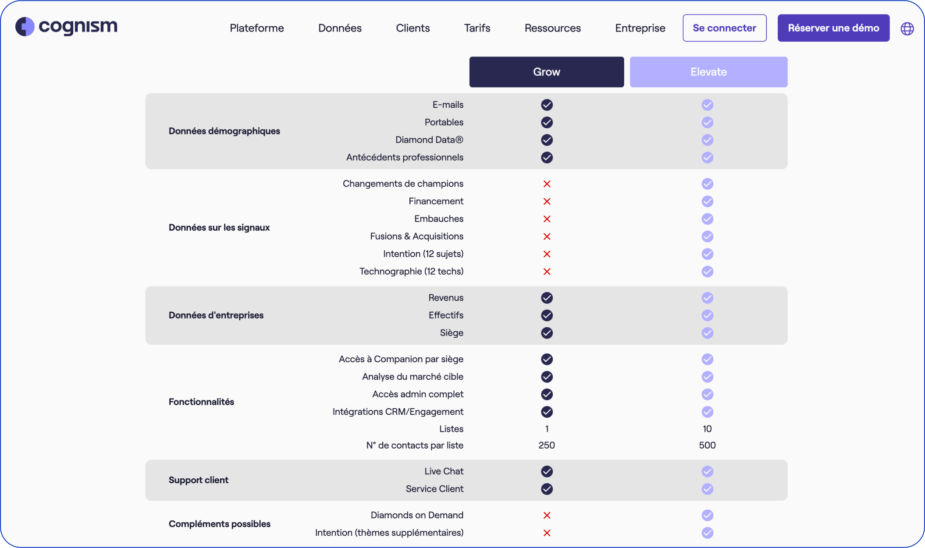Image resolution: width=925 pixels, height=548 pixels.
Task: Click the N° de contacts par liste label
Action: (415, 445)
